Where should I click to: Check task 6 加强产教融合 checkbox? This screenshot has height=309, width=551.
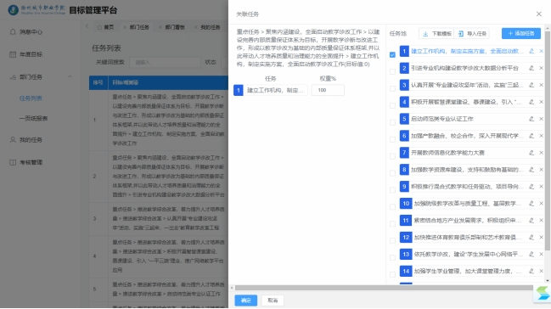click(392, 139)
